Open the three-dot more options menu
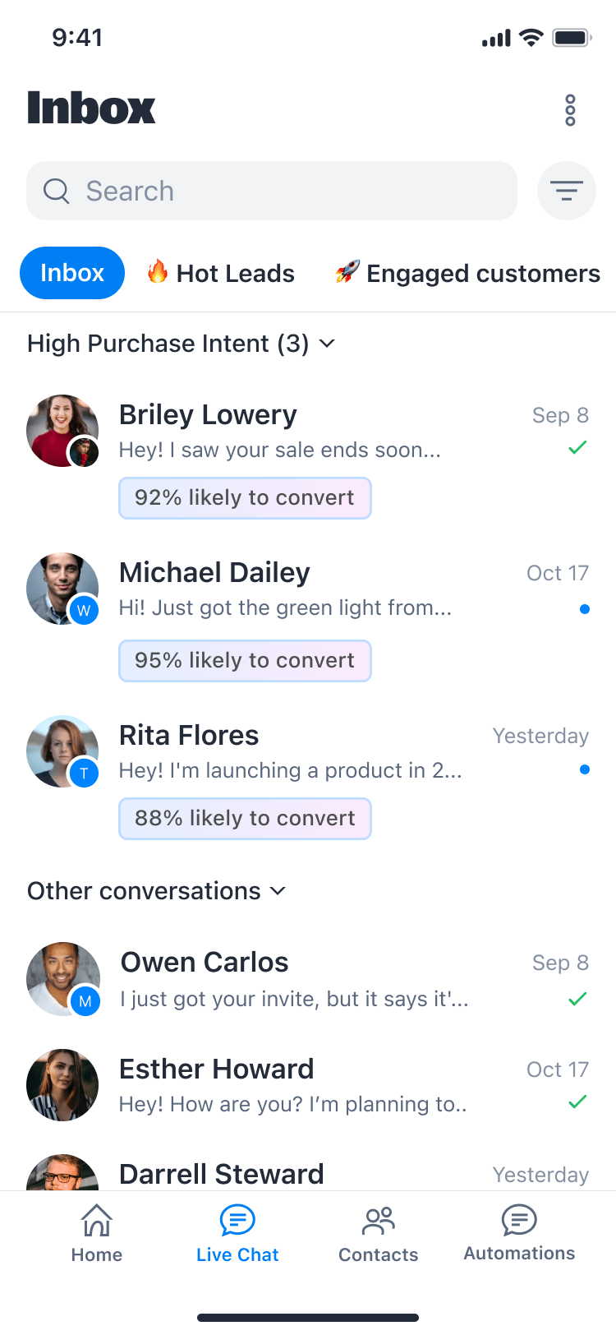The width and height of the screenshot is (616, 1335). (570, 110)
